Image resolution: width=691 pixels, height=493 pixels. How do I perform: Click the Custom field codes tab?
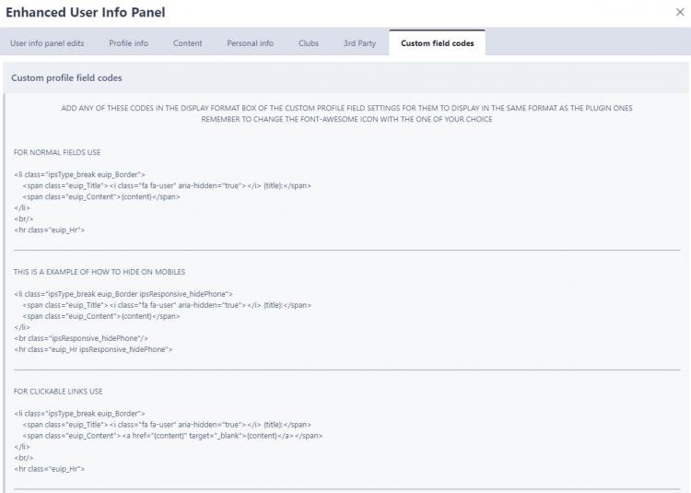pyautogui.click(x=437, y=43)
